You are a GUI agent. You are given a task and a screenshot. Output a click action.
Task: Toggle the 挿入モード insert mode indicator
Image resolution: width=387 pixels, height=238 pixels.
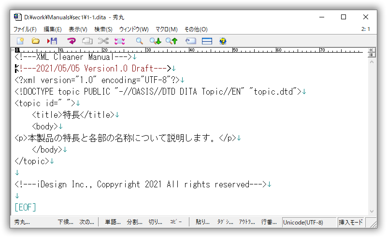[351, 223]
